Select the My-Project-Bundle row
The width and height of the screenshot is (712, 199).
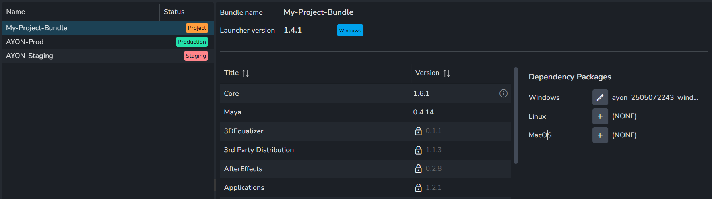click(37, 28)
